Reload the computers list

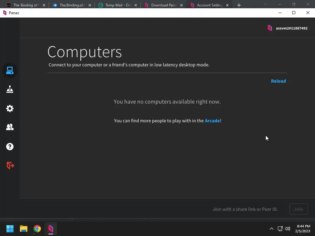click(x=278, y=81)
